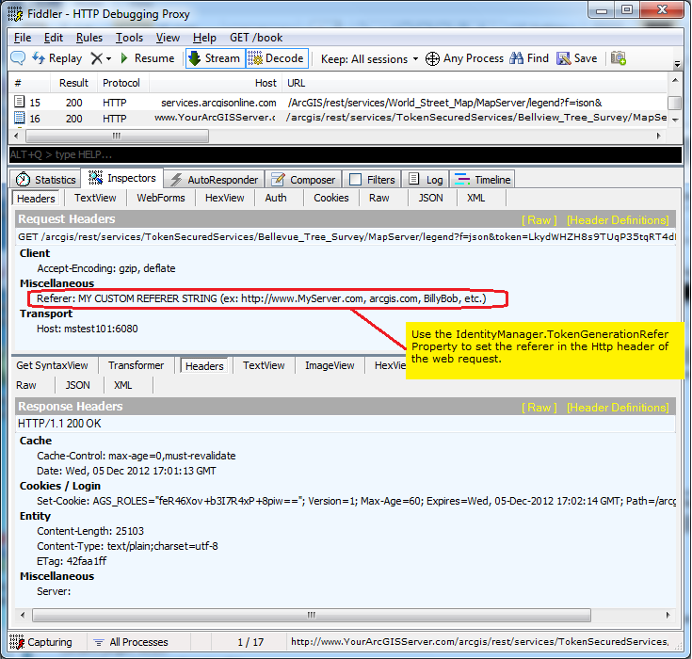Select the request Headers inspector tab

36,199
